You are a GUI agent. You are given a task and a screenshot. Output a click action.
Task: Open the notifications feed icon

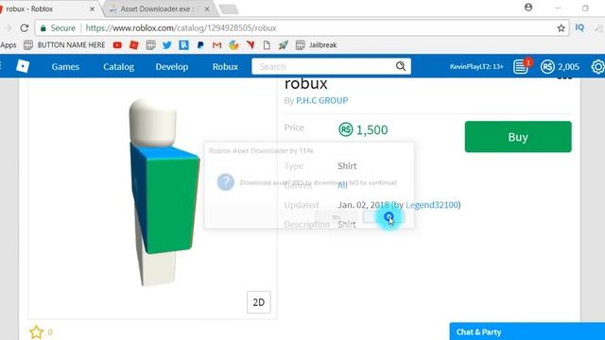[521, 67]
